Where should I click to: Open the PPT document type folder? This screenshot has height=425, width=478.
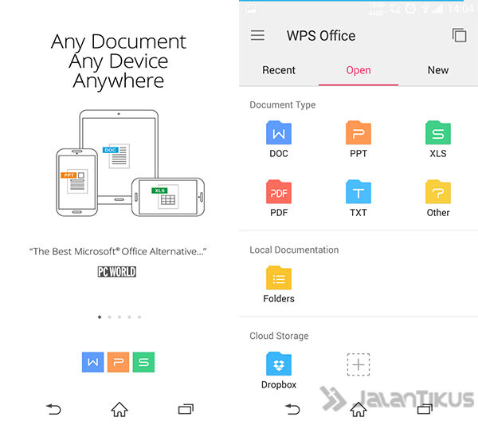(358, 139)
